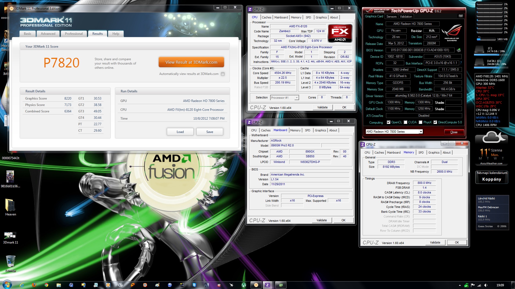Toggle the PhysX checkbox in GPU-Z
The image size is (515, 289).
420,122
